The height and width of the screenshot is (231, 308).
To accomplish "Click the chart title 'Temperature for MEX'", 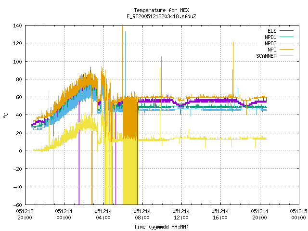I will click(161, 10).
